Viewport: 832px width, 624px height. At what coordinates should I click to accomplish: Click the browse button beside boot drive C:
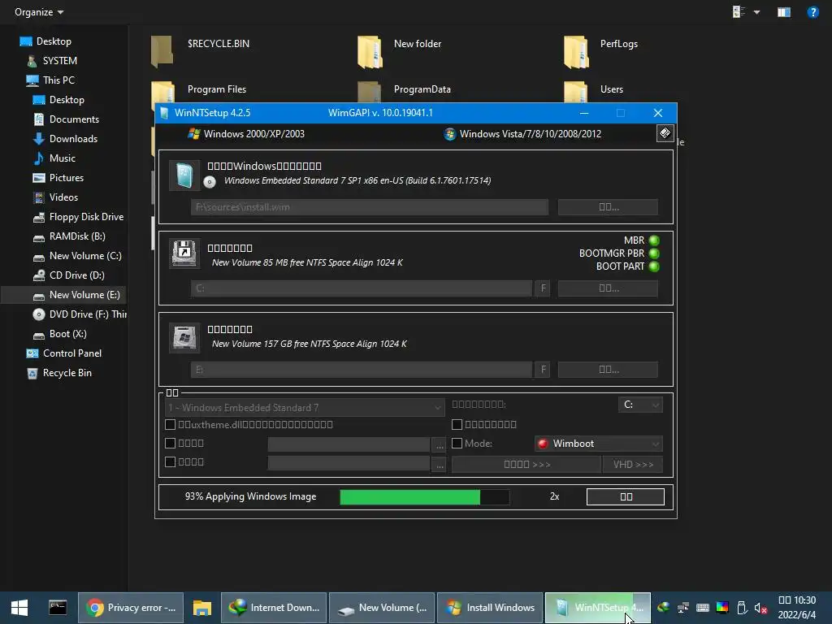tap(608, 288)
